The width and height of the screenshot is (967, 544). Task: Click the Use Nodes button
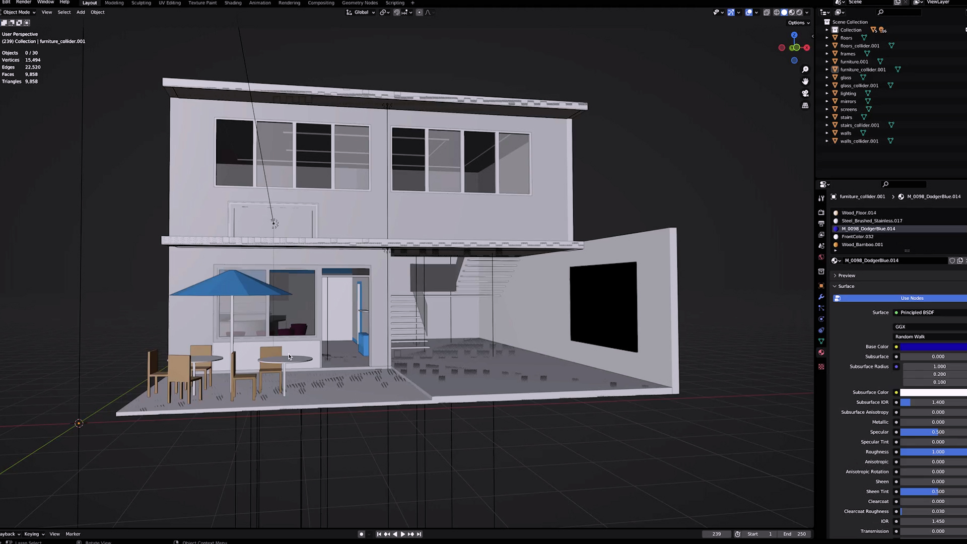912,298
